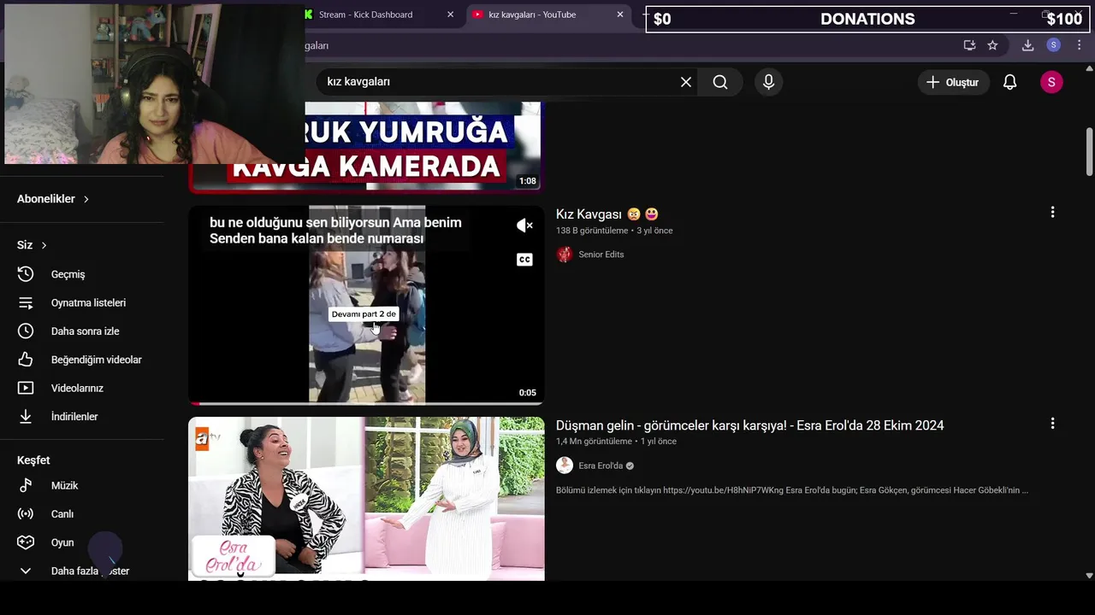Click the Bölümü izlemek için tıklayın description
The image size is (1095, 615).
[x=792, y=490]
